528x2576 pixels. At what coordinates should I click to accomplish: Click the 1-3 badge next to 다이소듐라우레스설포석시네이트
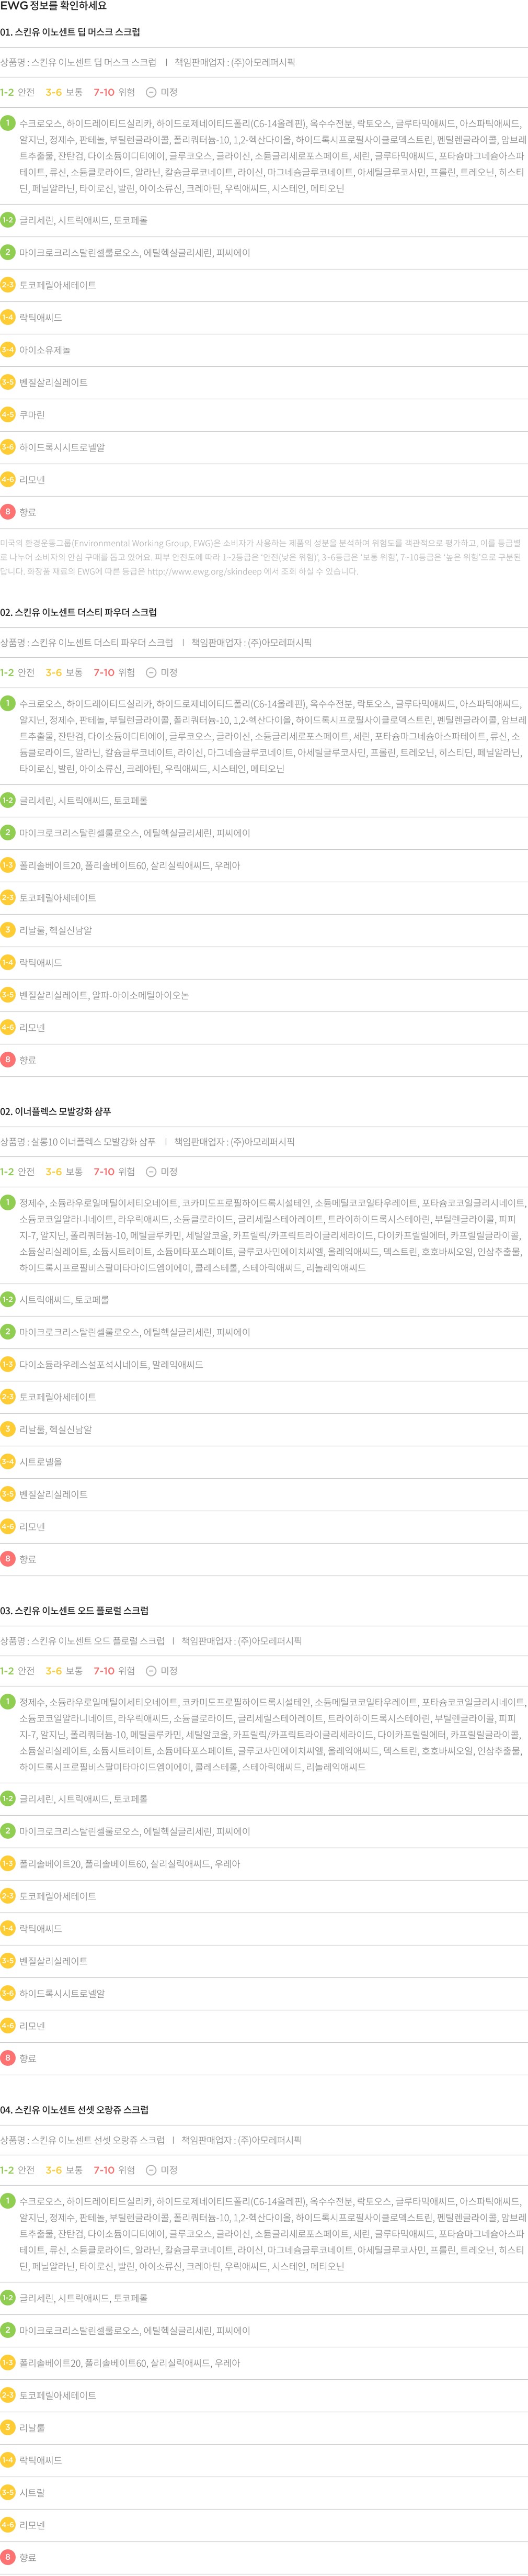click(8, 1365)
